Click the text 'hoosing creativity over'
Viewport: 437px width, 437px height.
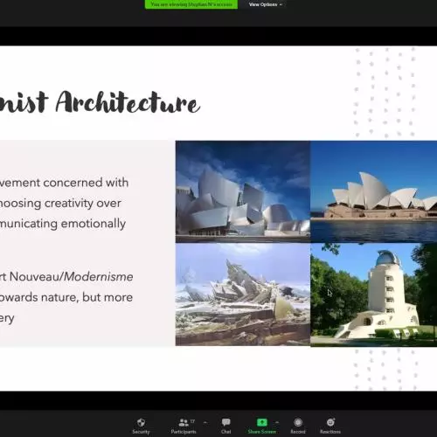click(x=60, y=203)
